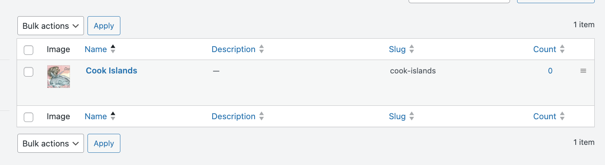Expand the bottom Bulk actions dropdown
Viewport: 605px width, 165px height.
[x=51, y=144]
